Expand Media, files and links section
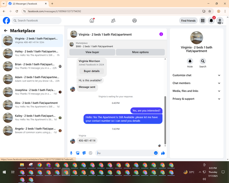The image size is (229, 183). pyautogui.click(x=196, y=91)
